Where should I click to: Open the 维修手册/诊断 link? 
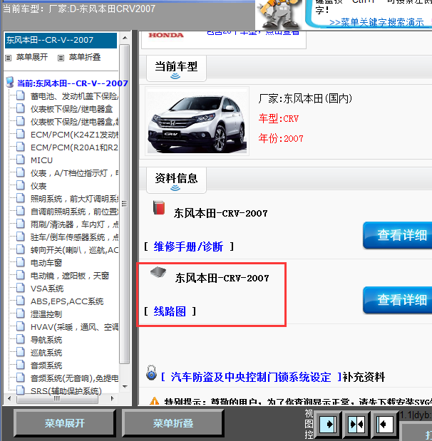[x=188, y=247]
